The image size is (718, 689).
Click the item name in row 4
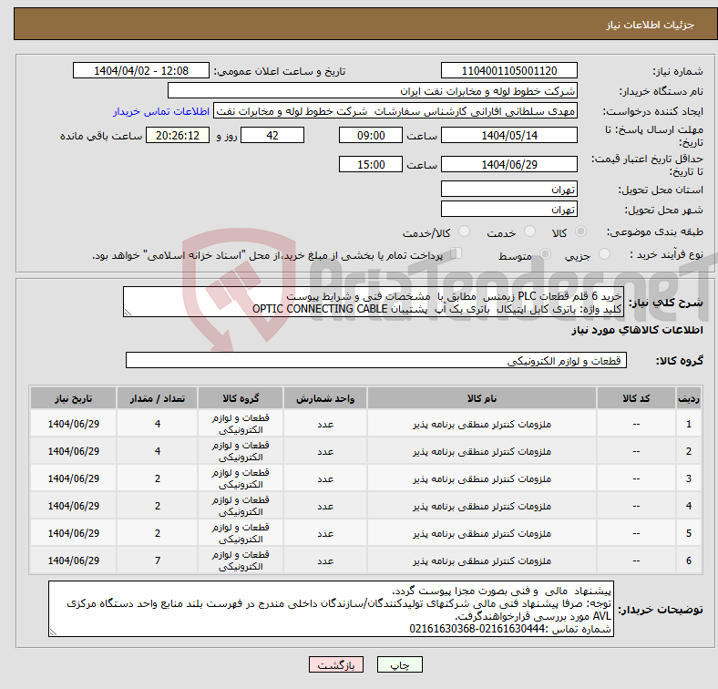(x=482, y=506)
